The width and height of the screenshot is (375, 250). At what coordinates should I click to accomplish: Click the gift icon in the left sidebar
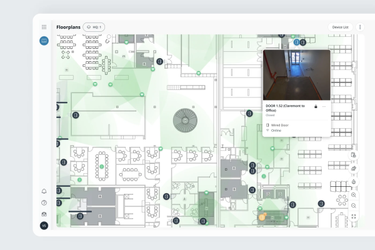[x=44, y=214]
